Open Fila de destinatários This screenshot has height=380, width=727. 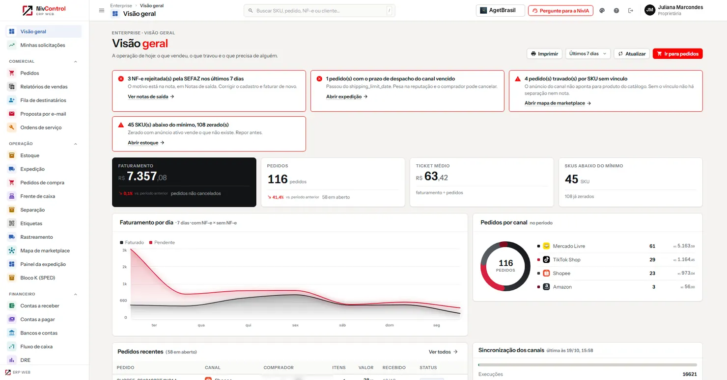pos(43,100)
